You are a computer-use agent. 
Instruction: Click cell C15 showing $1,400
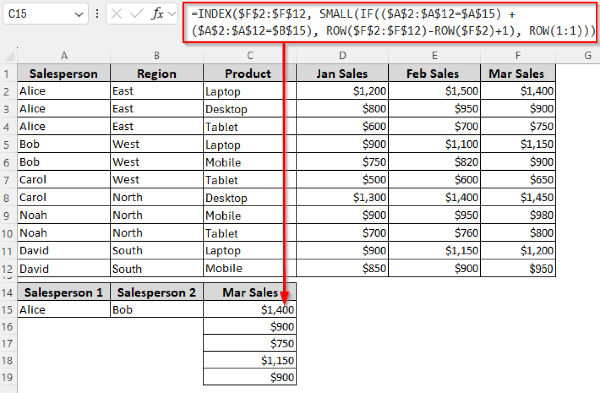(x=250, y=309)
